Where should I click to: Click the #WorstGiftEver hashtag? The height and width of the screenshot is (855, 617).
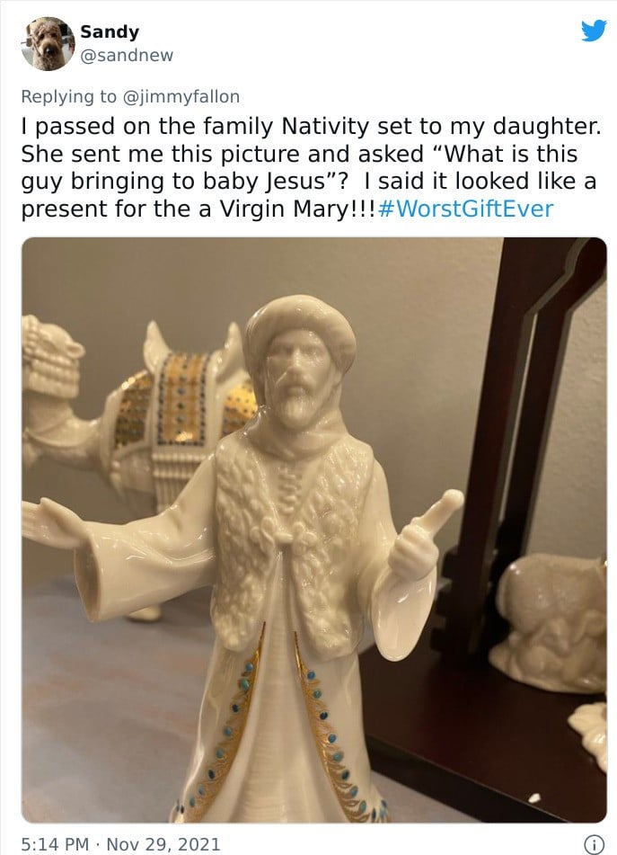(x=467, y=209)
